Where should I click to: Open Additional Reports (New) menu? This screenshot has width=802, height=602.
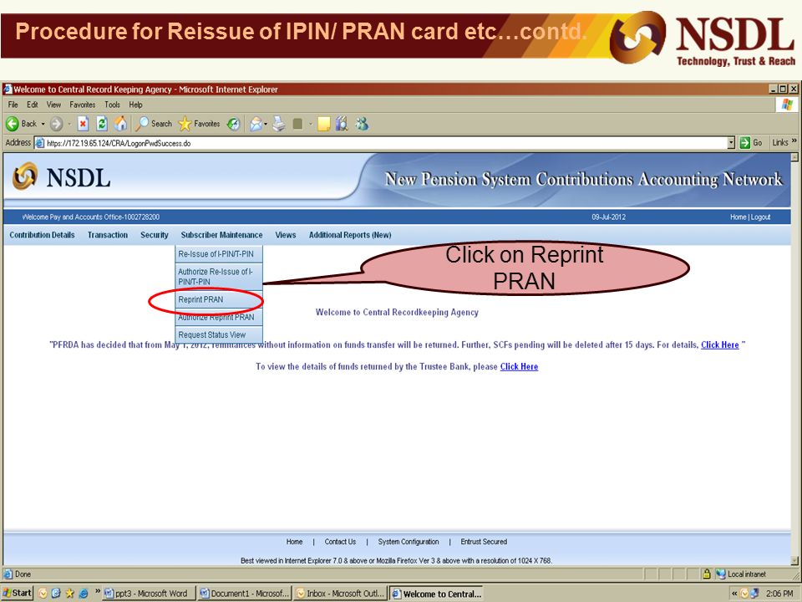[x=350, y=235]
